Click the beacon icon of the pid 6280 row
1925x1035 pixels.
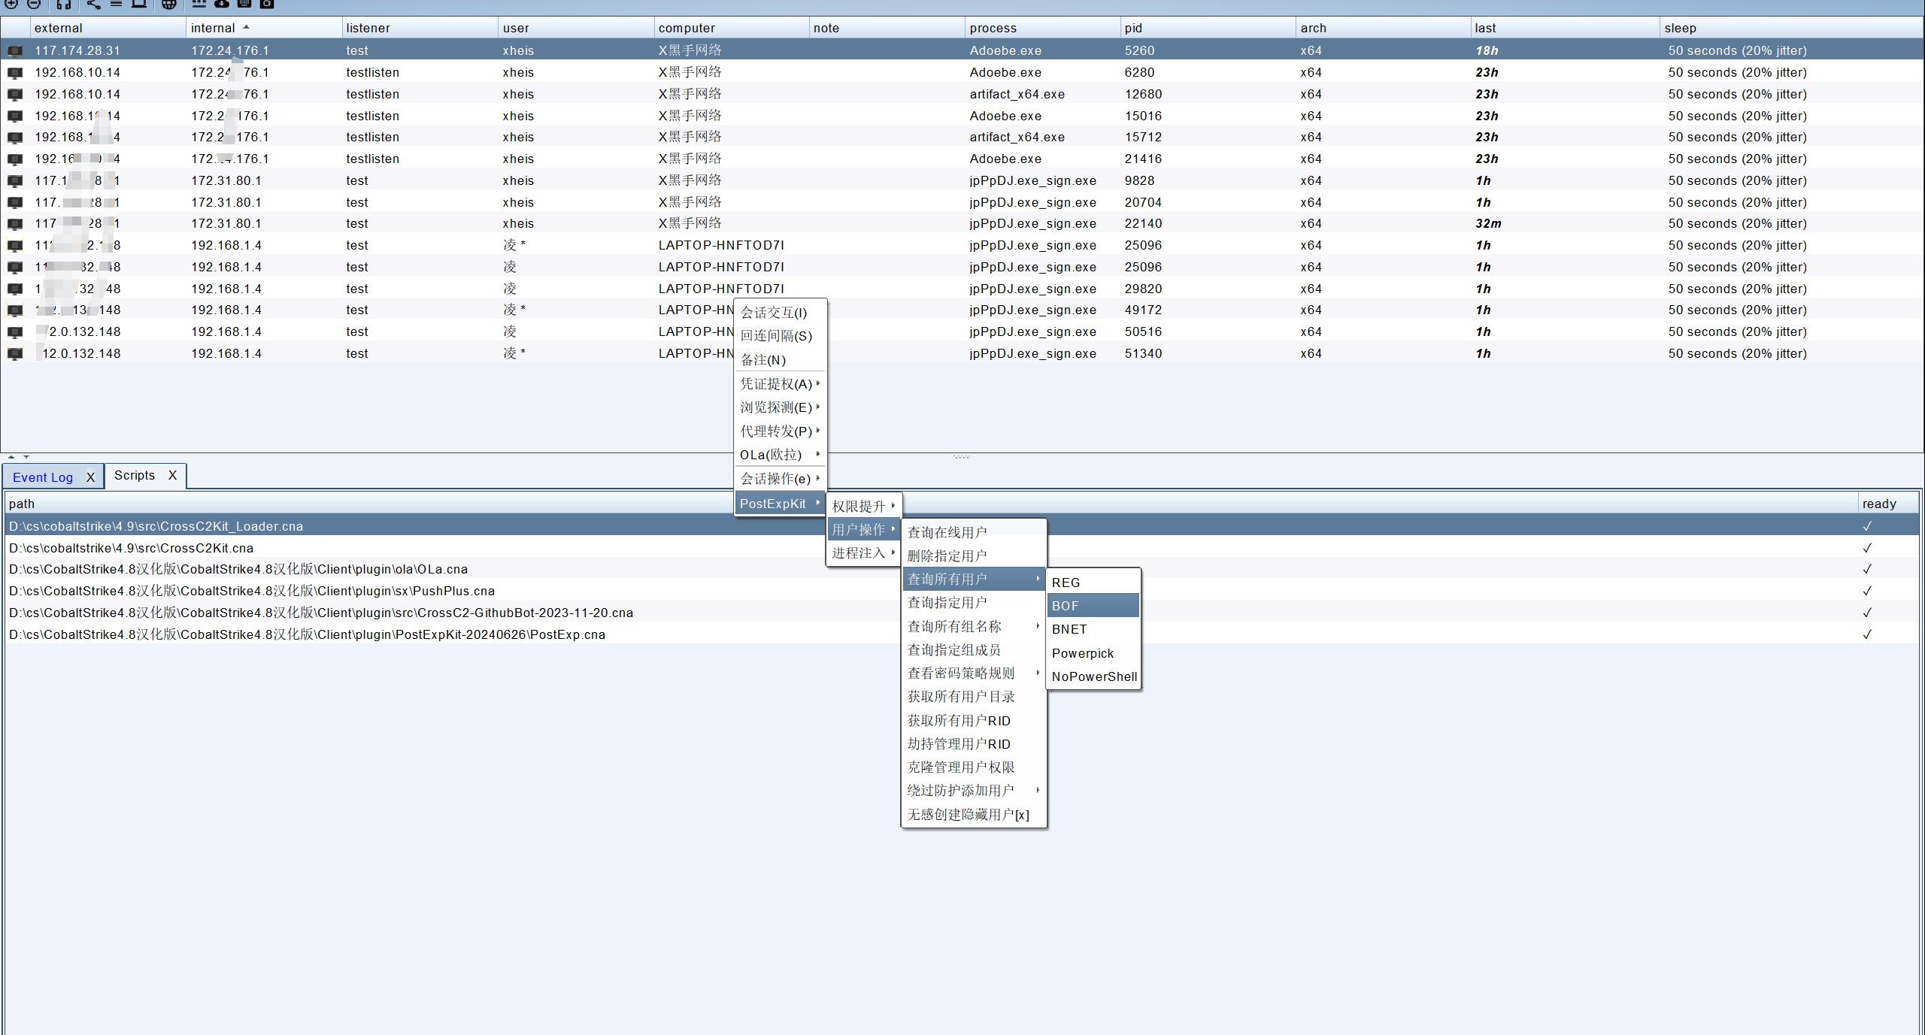tap(15, 73)
